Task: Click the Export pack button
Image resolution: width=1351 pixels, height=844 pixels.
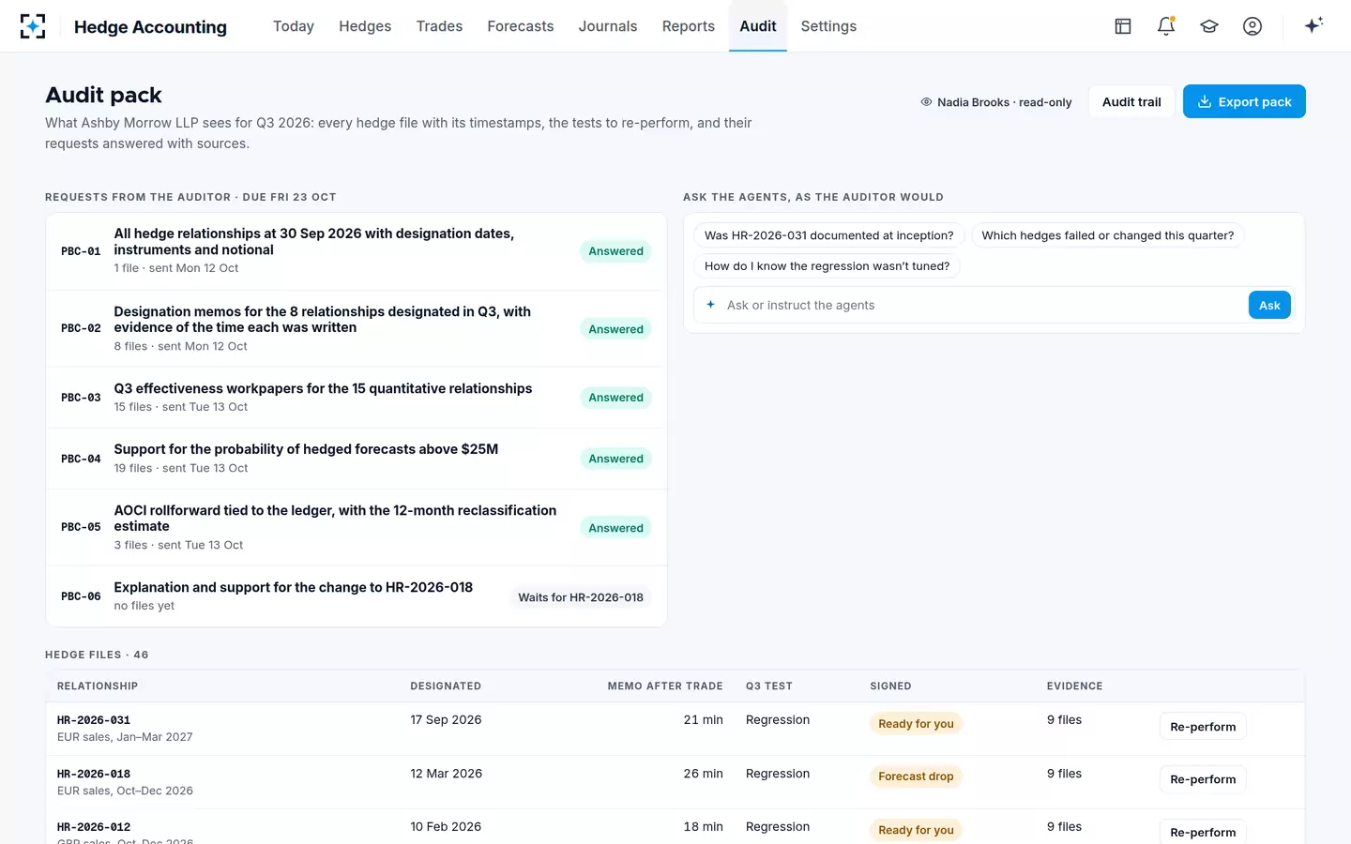Action: [1244, 102]
